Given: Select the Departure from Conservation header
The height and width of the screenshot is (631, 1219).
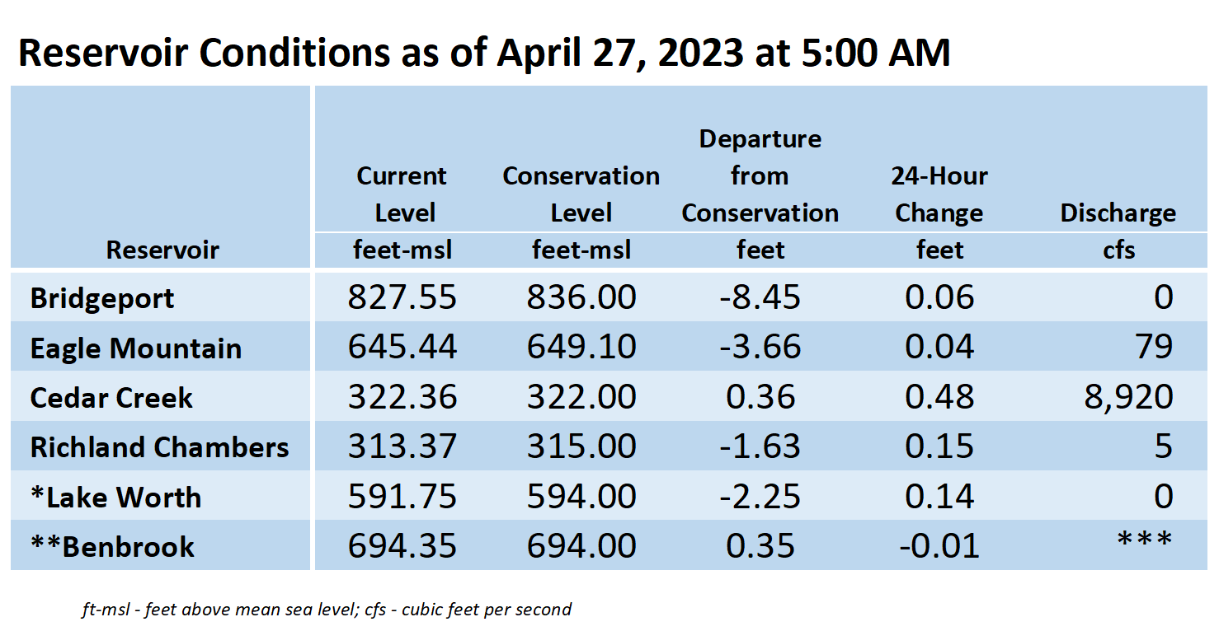Looking at the screenshot, I should [x=760, y=176].
